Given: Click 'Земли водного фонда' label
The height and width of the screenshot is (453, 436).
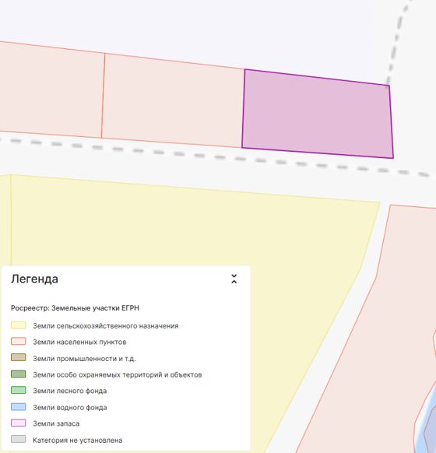Looking at the screenshot, I should pyautogui.click(x=69, y=407).
